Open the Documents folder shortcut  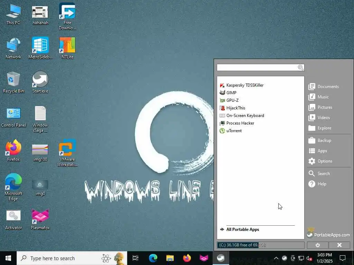[324, 87]
